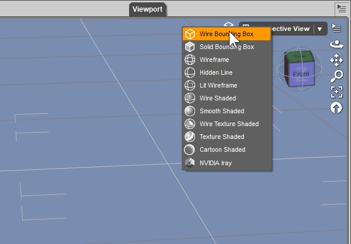Image resolution: width=351 pixels, height=244 pixels.
Task: Select Cartoon Shaded draw style
Action: (227, 149)
